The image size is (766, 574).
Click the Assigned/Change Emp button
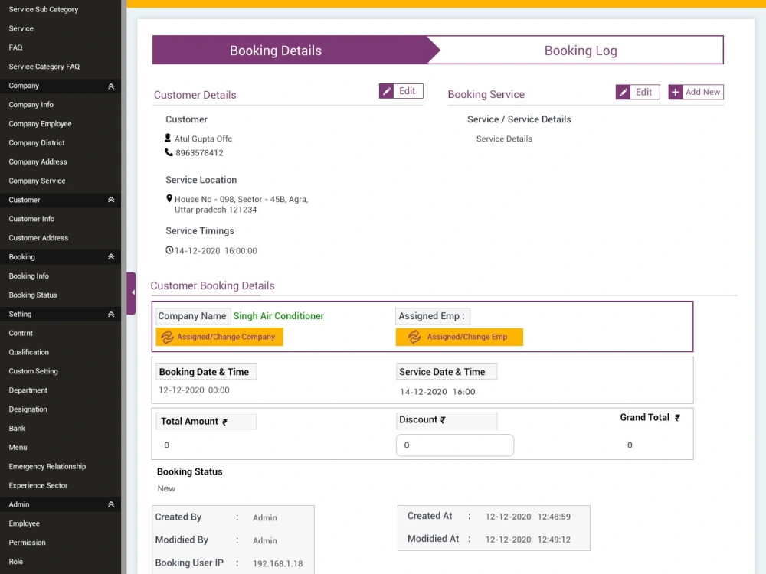pyautogui.click(x=459, y=337)
